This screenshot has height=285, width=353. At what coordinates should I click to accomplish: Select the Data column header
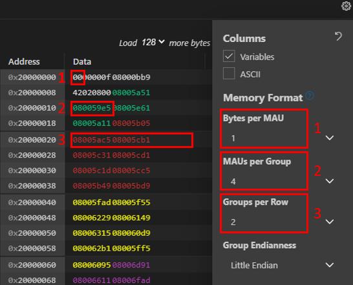tap(82, 61)
